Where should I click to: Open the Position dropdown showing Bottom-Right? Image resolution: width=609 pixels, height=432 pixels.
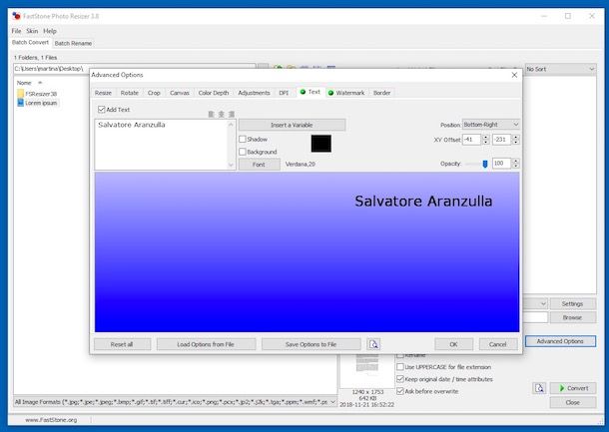[491, 125]
